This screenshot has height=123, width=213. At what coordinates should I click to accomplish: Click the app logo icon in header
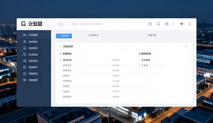[x=23, y=24]
